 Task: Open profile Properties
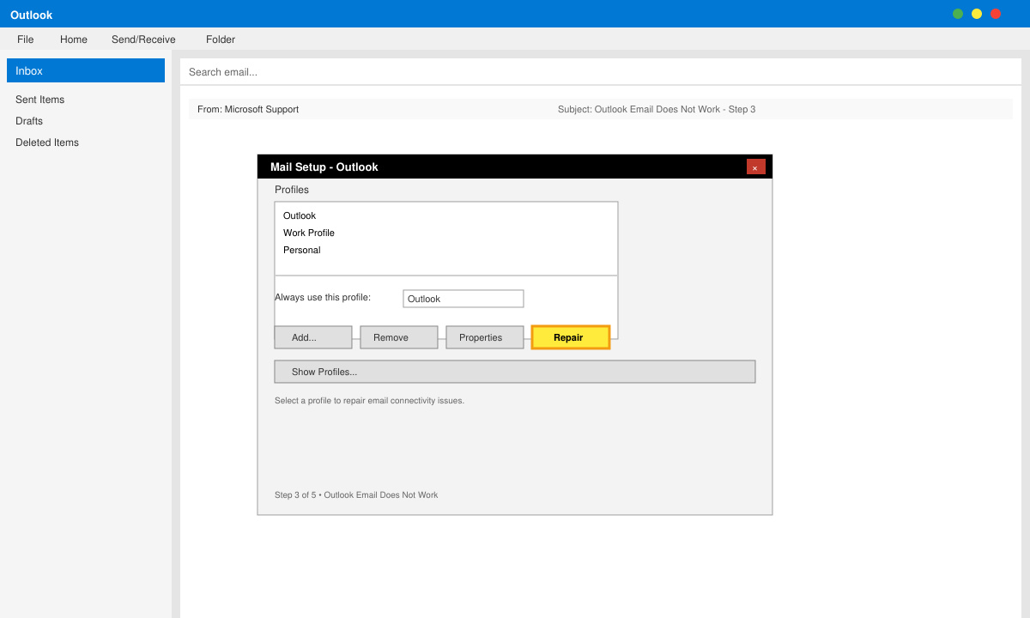click(485, 337)
